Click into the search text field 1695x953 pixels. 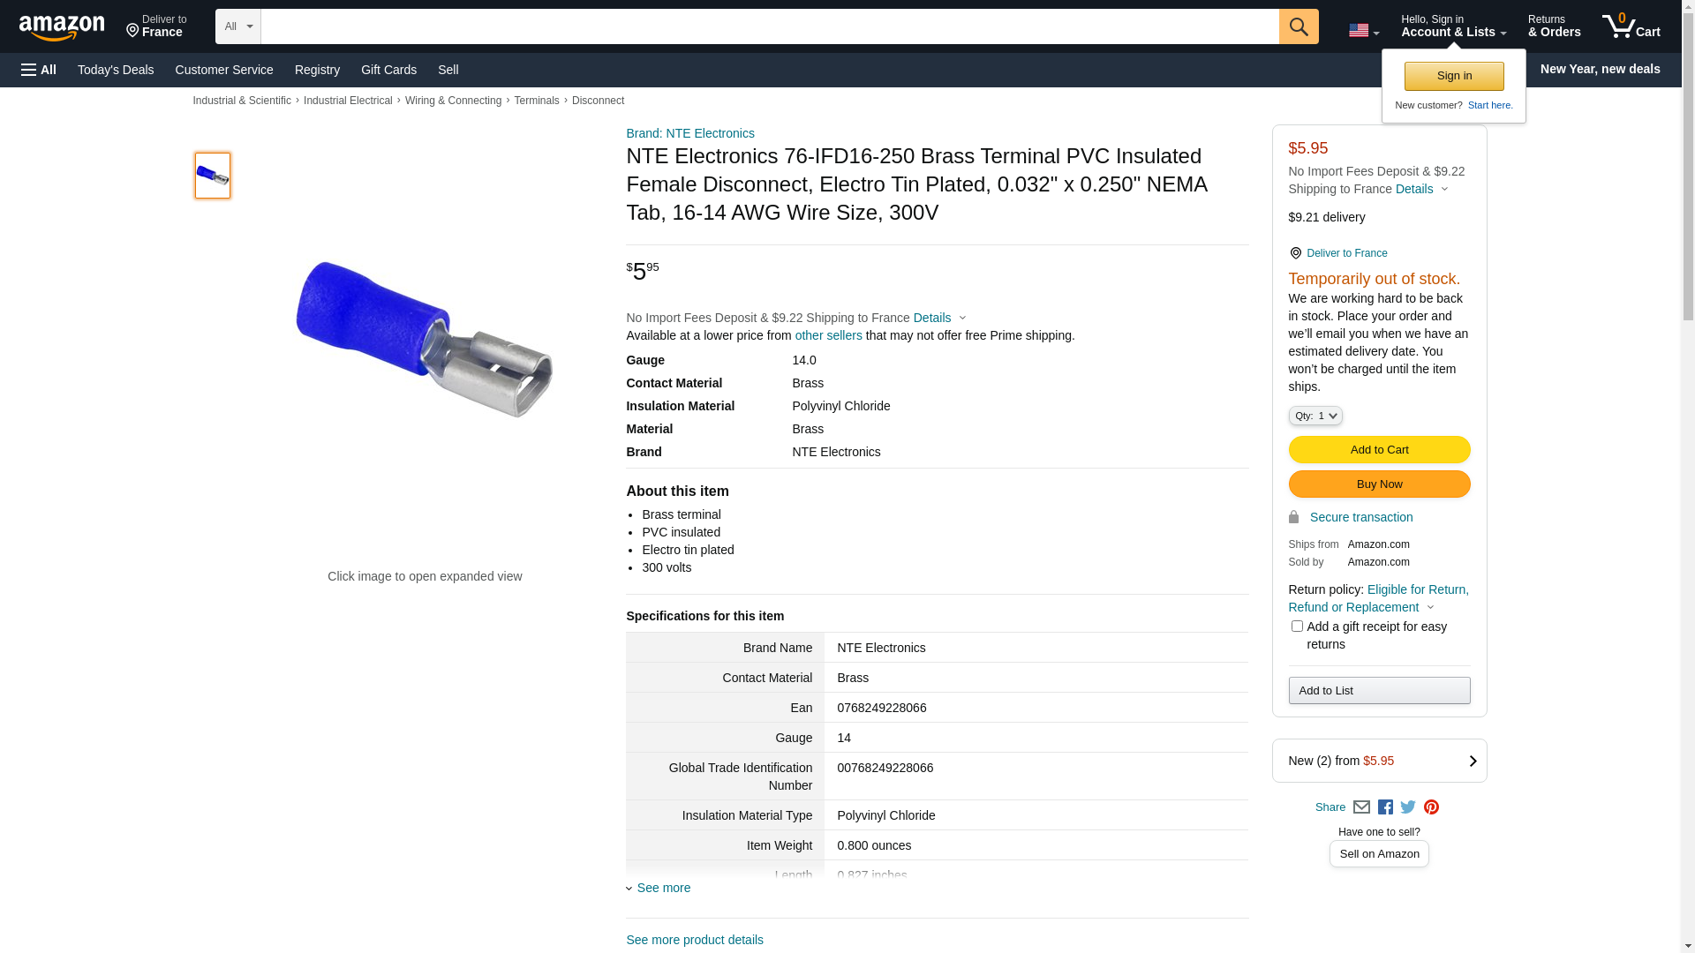(768, 26)
